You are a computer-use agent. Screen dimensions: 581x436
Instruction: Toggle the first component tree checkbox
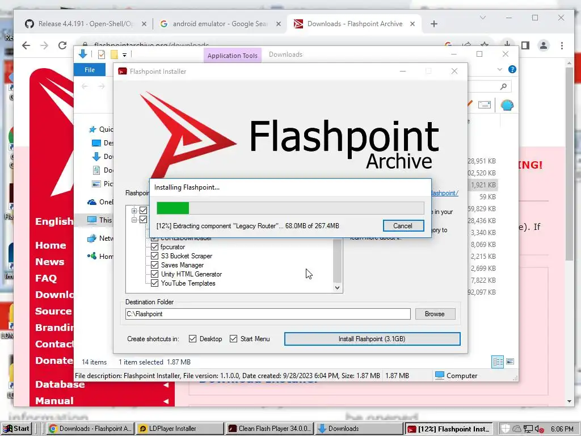pyautogui.click(x=143, y=211)
